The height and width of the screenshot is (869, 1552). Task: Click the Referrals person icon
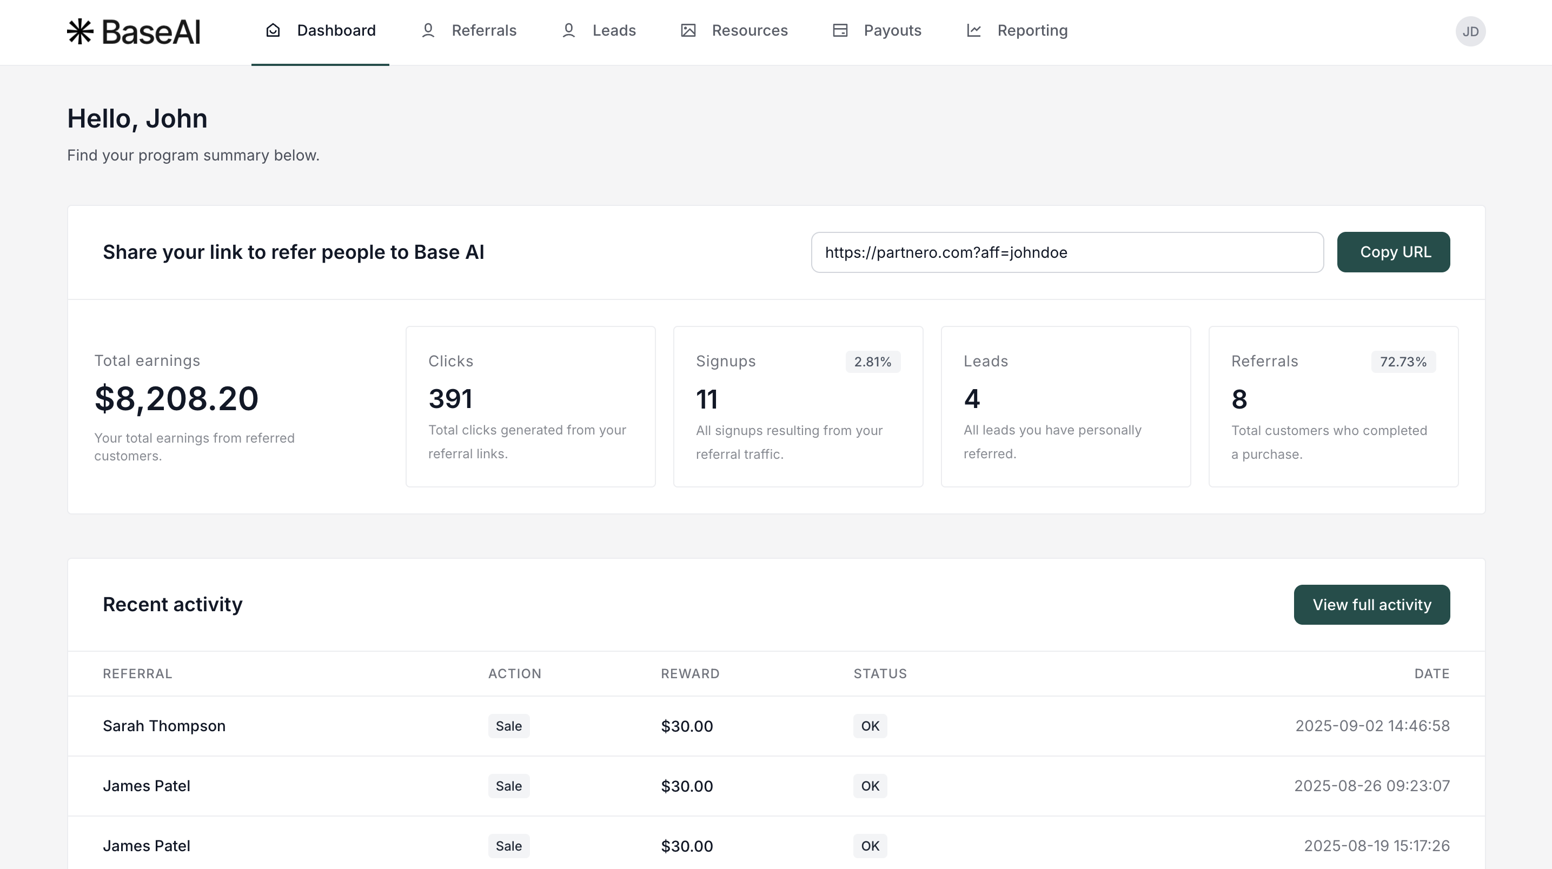428,31
